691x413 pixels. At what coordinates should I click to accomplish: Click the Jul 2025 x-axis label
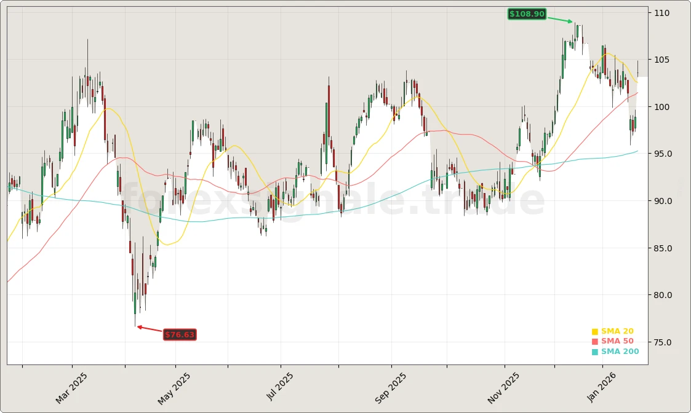pos(280,387)
